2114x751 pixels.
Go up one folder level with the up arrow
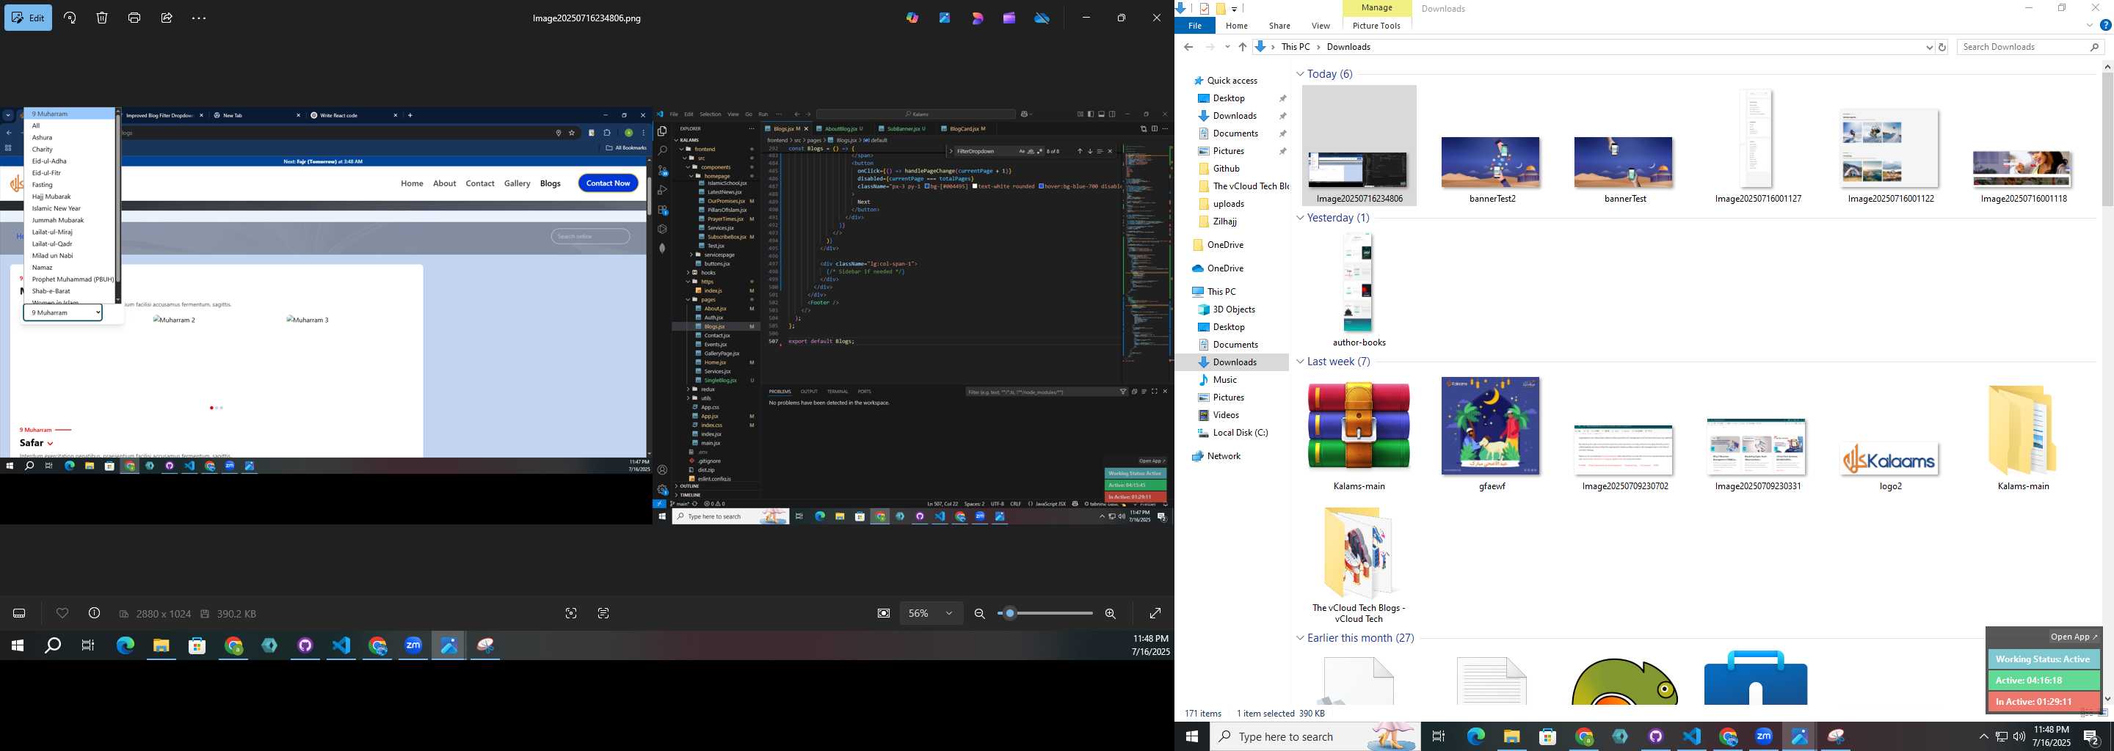pyautogui.click(x=1243, y=48)
